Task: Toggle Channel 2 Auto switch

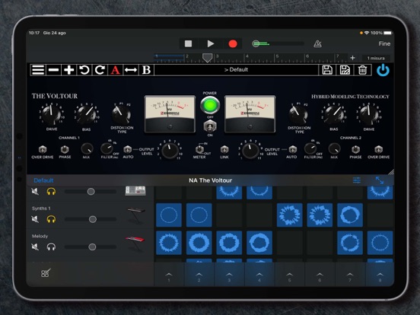Action: click(x=292, y=149)
